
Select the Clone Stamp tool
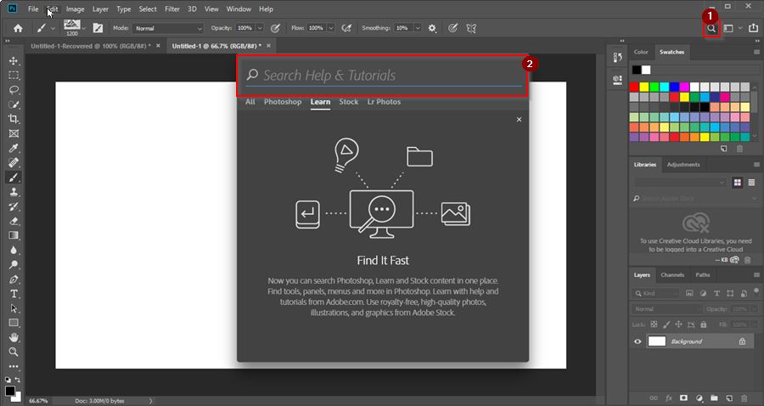tap(14, 192)
